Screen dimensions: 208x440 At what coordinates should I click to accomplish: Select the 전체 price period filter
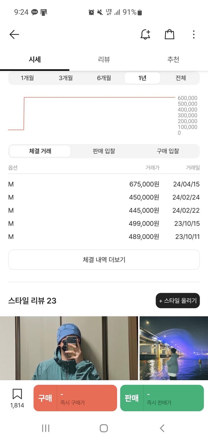(181, 78)
